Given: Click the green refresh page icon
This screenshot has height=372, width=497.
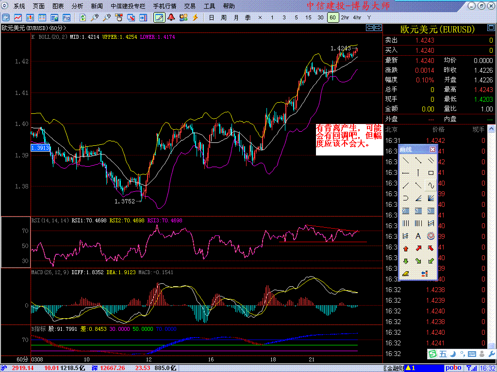Looking at the screenshot, I should click(x=83, y=17).
